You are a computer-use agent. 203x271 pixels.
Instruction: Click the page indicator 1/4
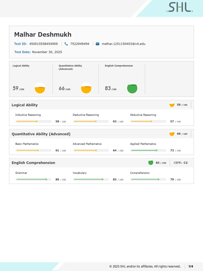191,266
